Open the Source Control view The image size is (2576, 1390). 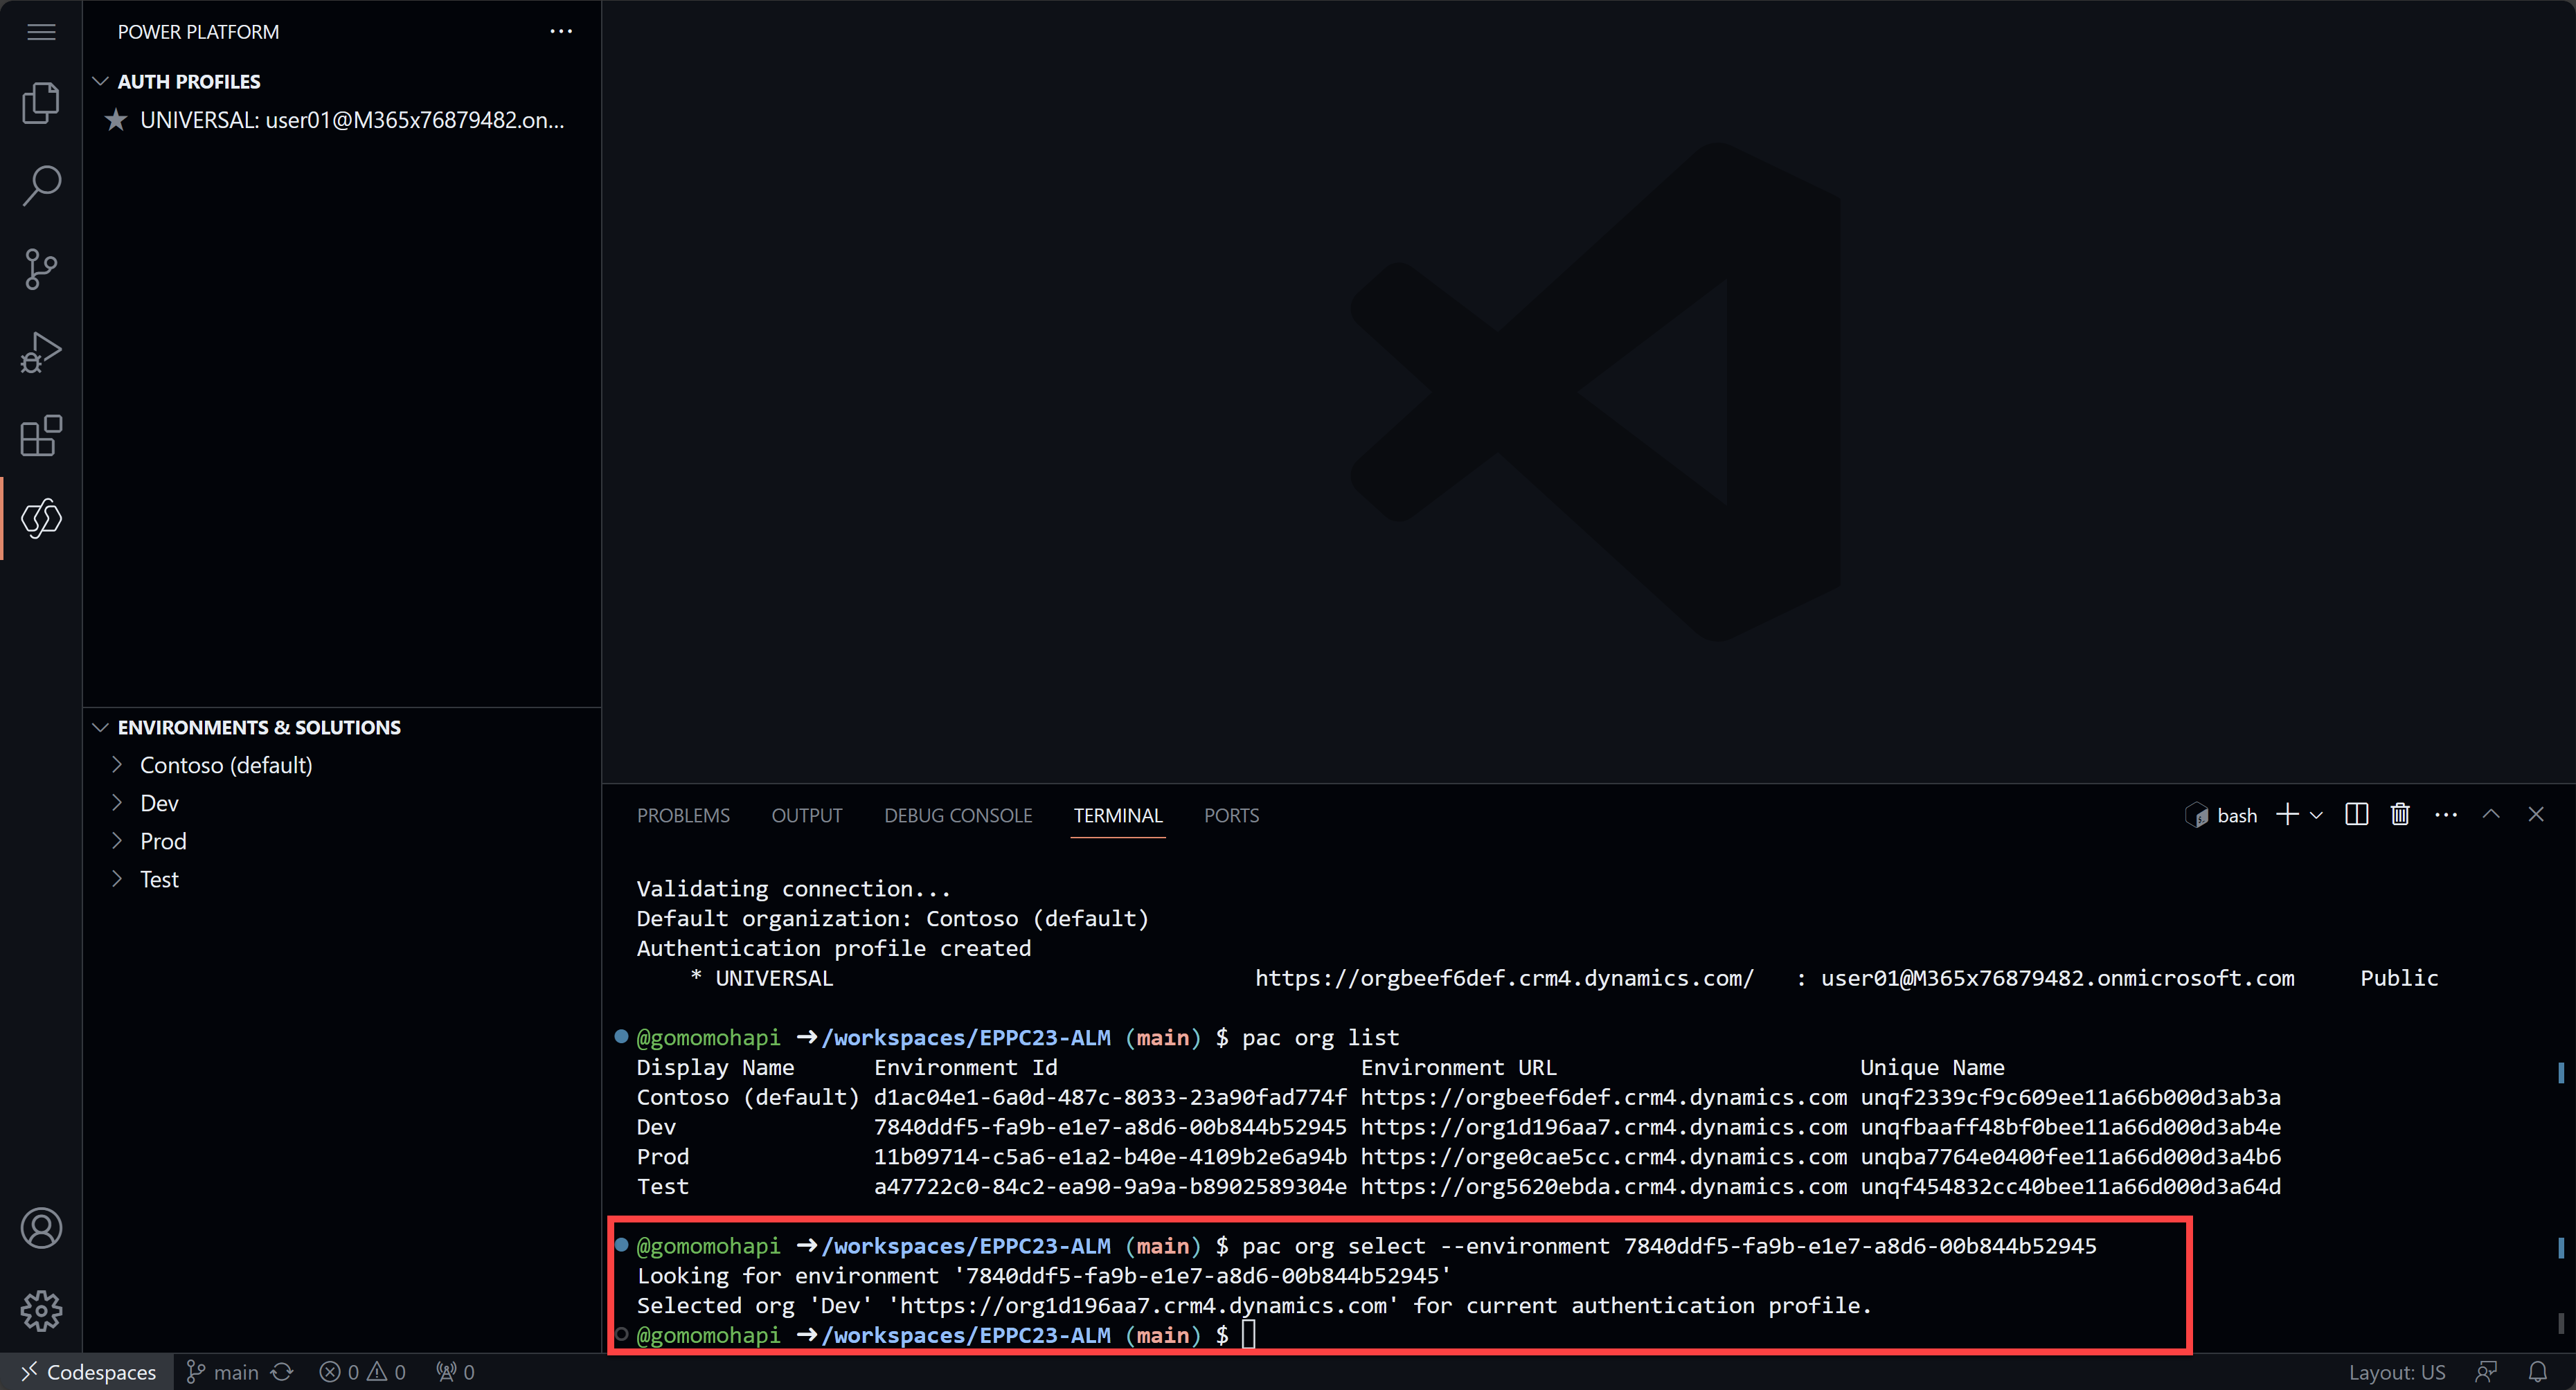41,269
